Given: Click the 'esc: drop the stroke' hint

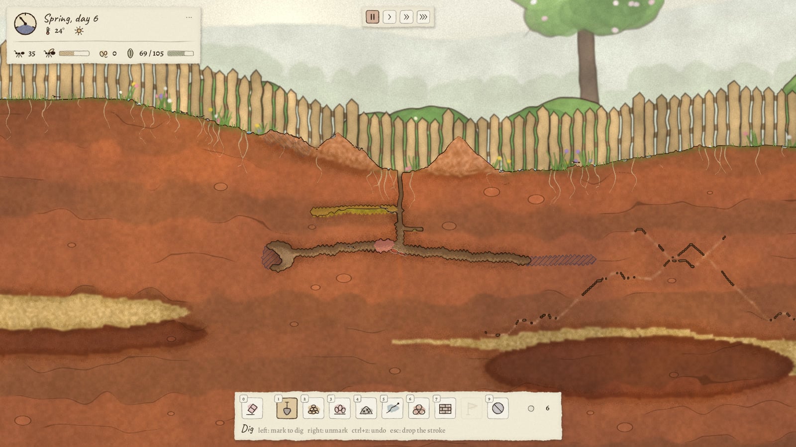Looking at the screenshot, I should (417, 430).
